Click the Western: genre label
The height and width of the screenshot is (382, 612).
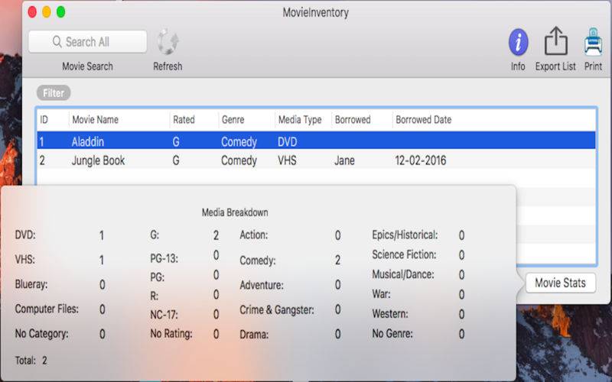click(390, 314)
